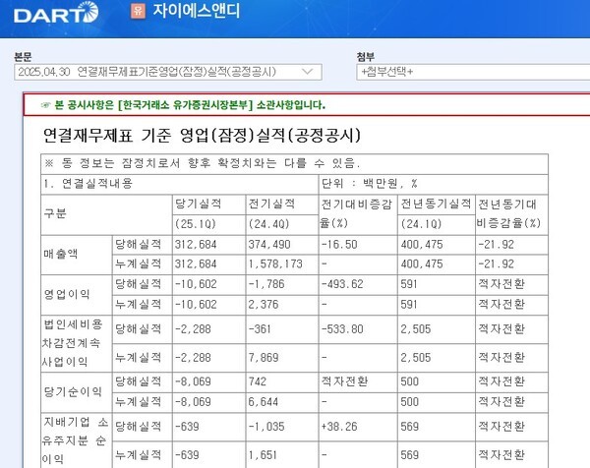Click the -493.62 change rate cell
Screen dimensions: 590x468
[358, 284]
